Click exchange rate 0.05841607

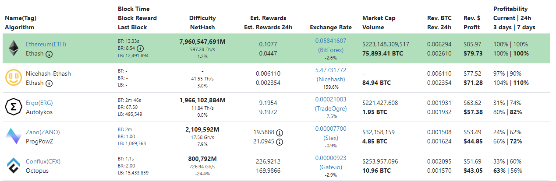coord(331,41)
